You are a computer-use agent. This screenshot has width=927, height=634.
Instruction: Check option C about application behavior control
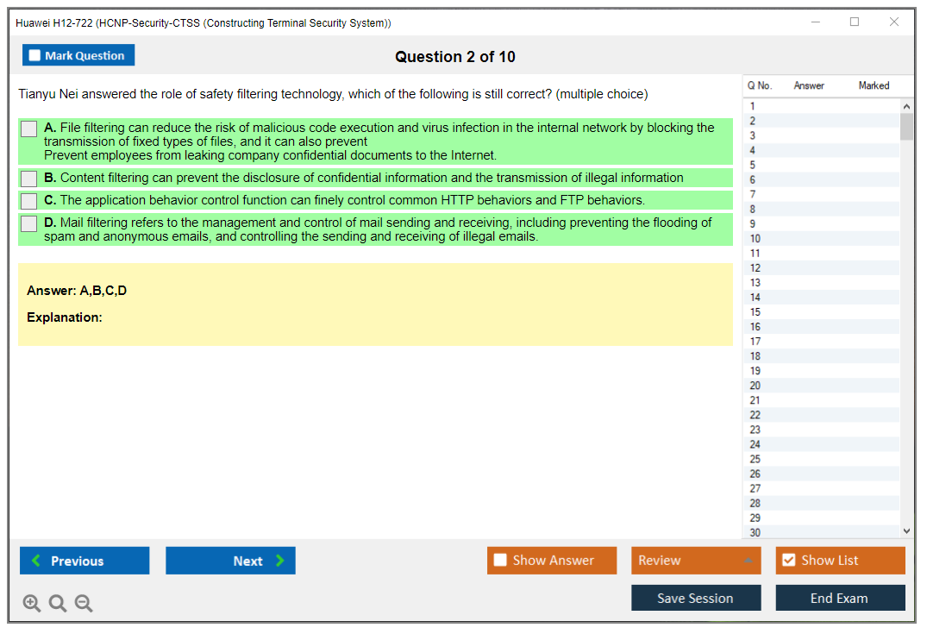[x=29, y=201]
